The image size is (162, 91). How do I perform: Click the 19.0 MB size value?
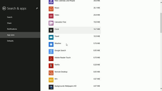pyautogui.click(x=97, y=22)
